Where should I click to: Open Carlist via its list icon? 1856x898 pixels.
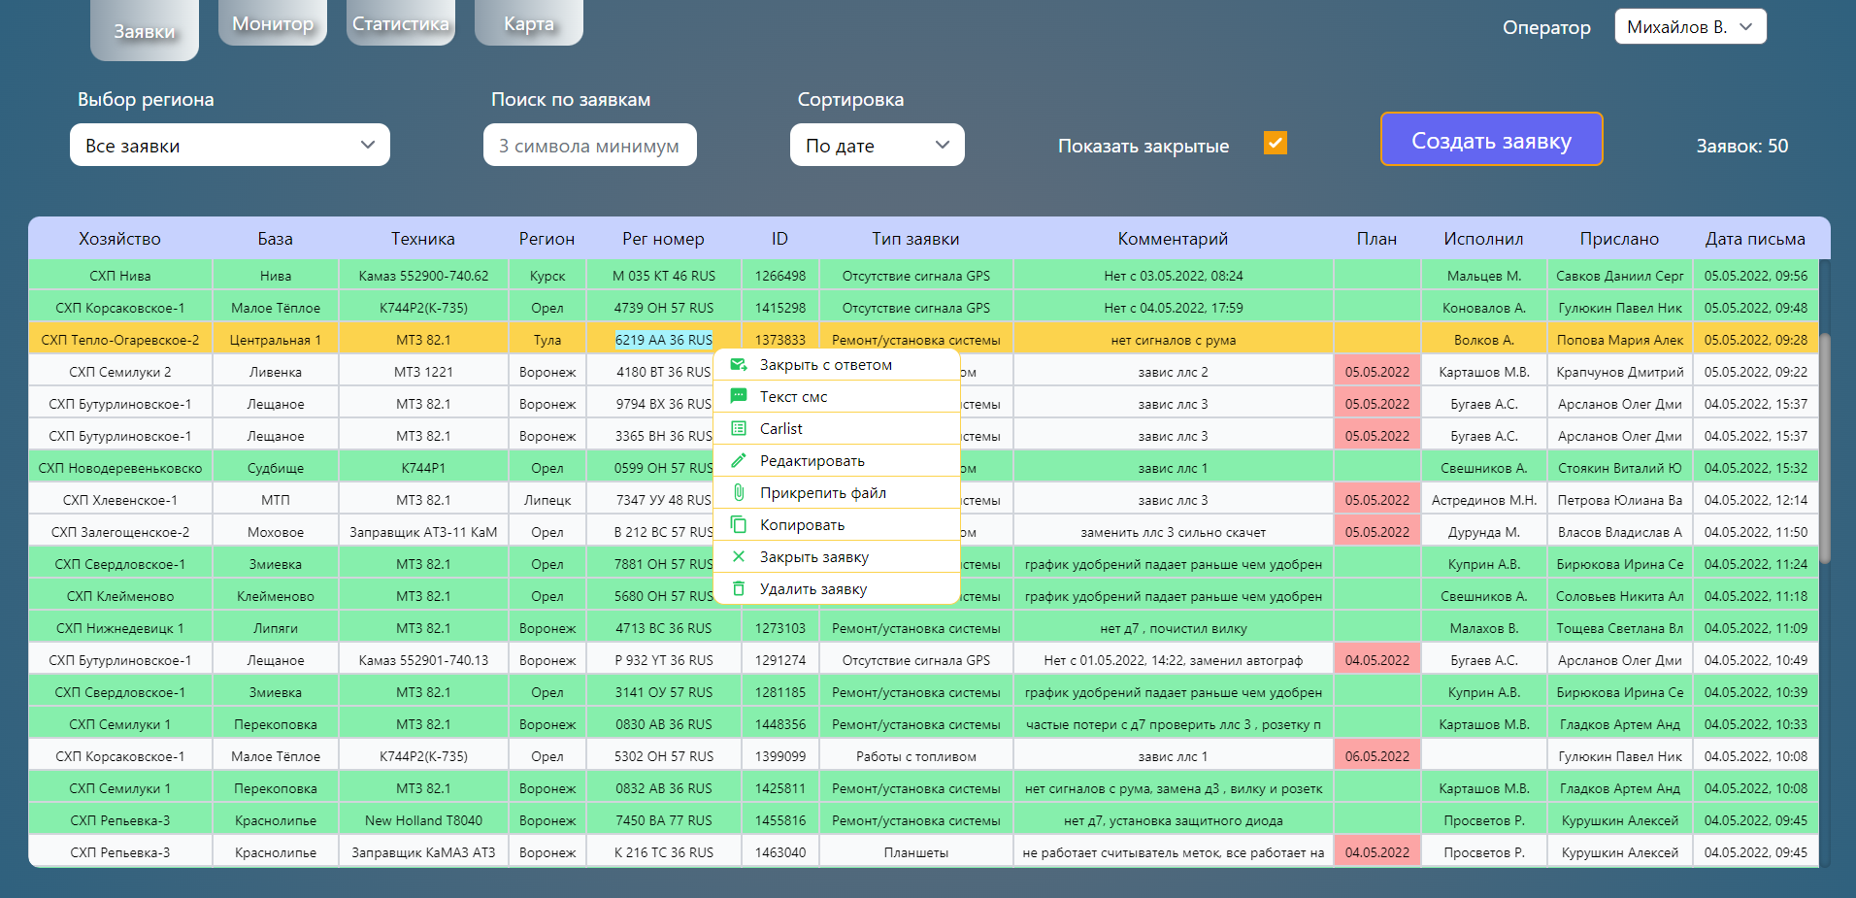739,427
